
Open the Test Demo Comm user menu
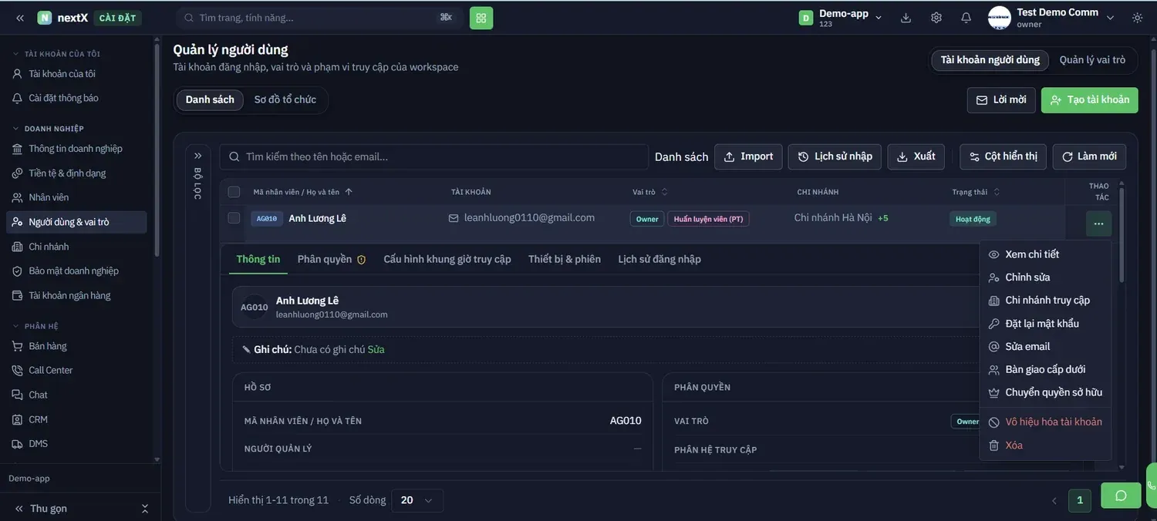click(x=1051, y=18)
